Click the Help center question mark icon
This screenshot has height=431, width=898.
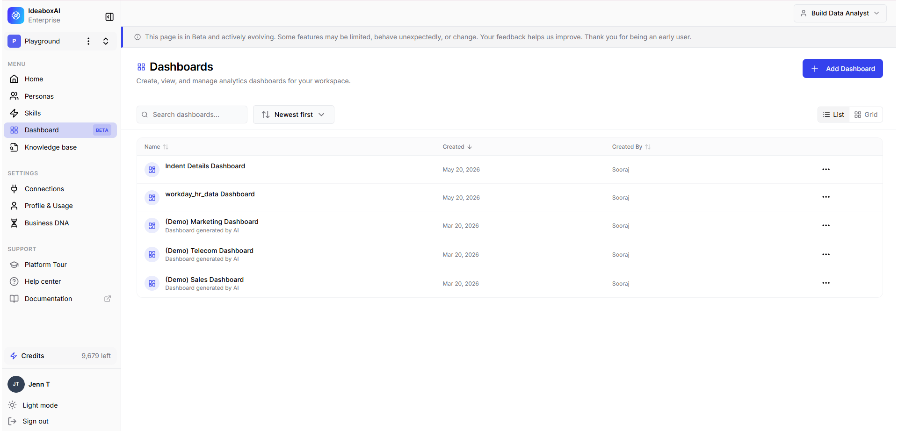point(14,281)
